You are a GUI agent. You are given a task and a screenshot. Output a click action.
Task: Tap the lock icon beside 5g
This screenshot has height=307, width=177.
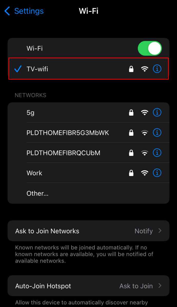[131, 112]
